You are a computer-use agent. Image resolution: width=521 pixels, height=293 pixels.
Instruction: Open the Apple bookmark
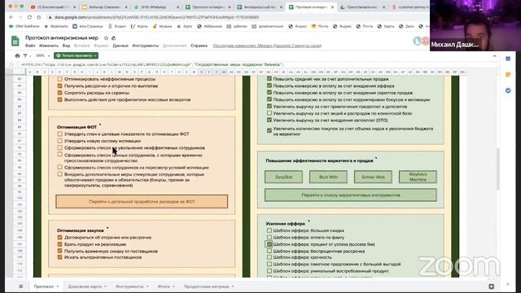[x=185, y=26]
